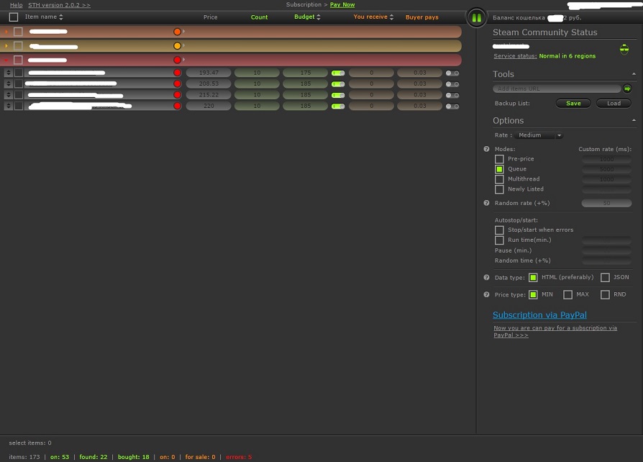Click the yellow status circle of the yellow group
Image resolution: width=643 pixels, height=462 pixels.
click(x=177, y=46)
